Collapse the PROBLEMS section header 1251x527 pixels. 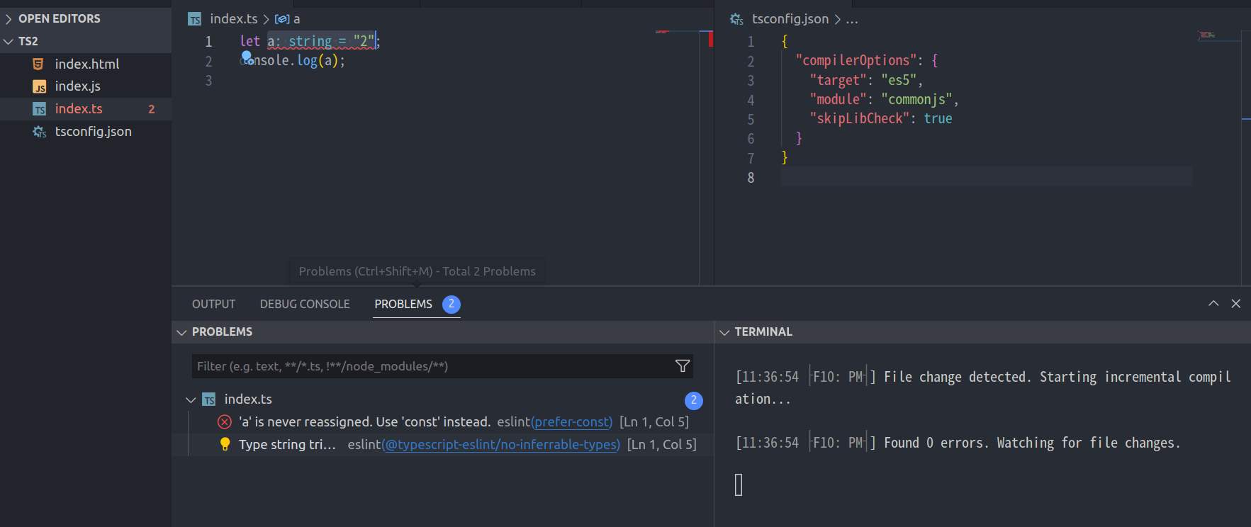442,331
